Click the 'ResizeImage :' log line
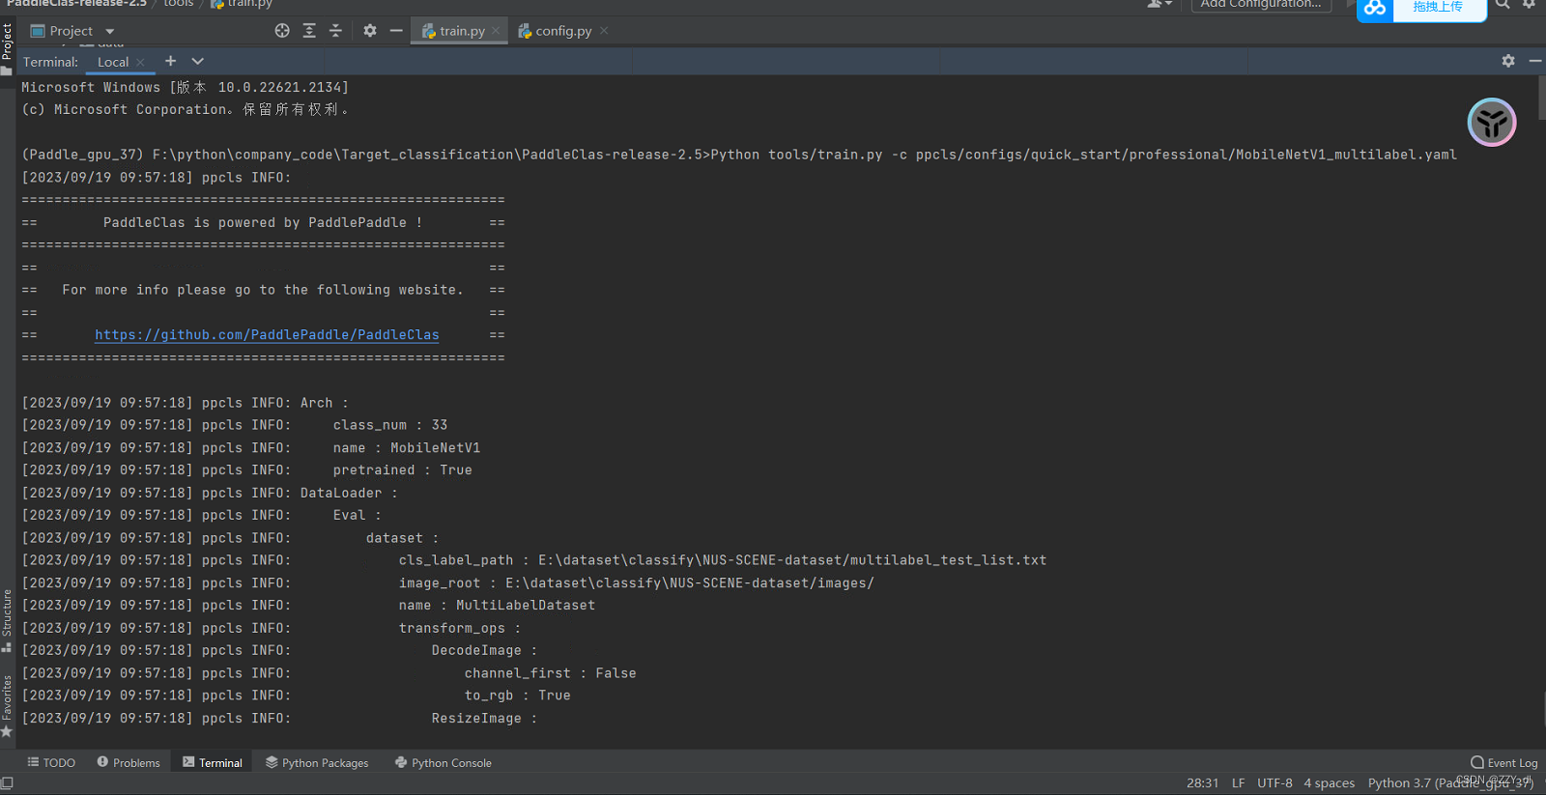The width and height of the screenshot is (1546, 795). pos(279,719)
